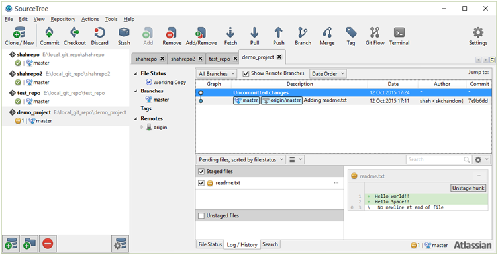Close the test_repo tab

tap(235, 59)
